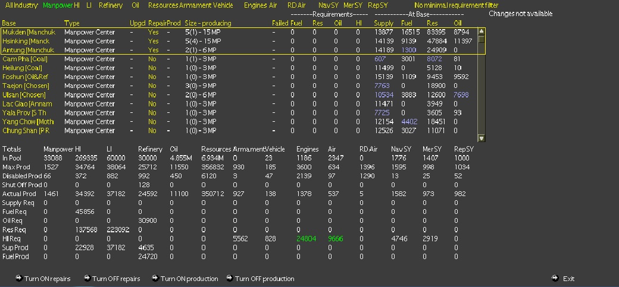This screenshot has width=619, height=287.
Task: Filter list by Refinery
Action: 111,5
